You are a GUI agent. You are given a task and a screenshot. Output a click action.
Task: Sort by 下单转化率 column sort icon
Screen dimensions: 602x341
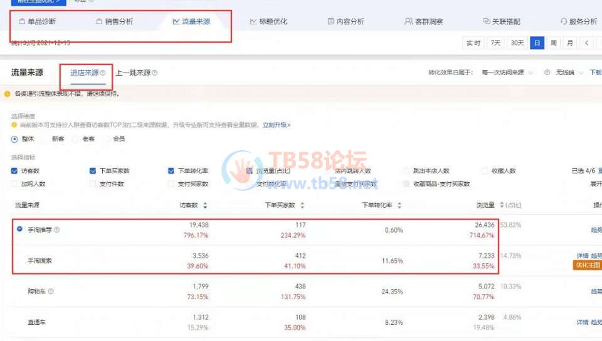pyautogui.click(x=399, y=205)
